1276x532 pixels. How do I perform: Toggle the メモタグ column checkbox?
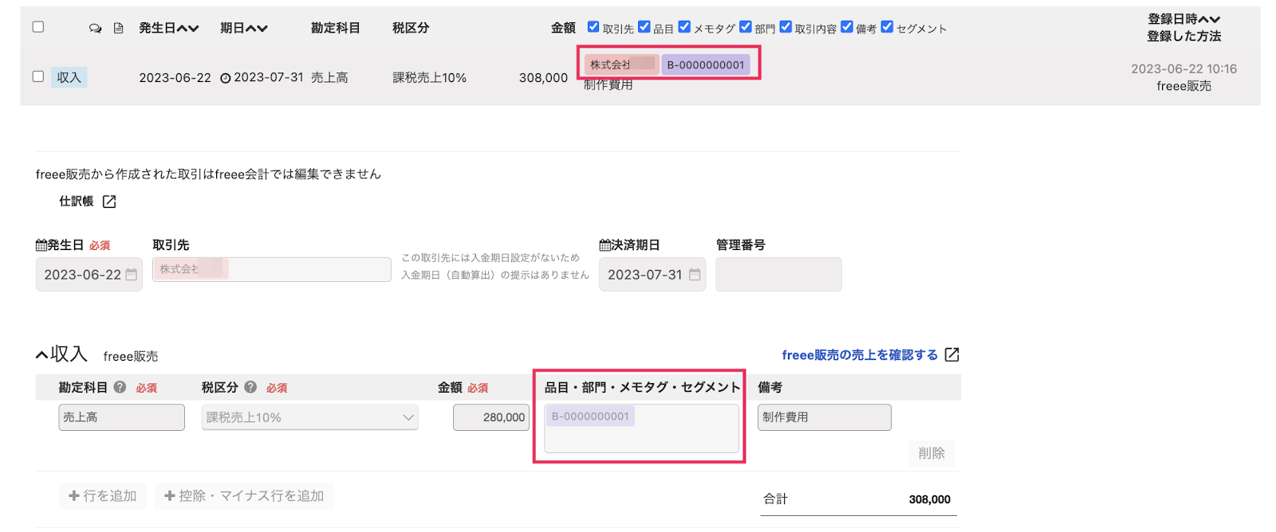tap(684, 26)
